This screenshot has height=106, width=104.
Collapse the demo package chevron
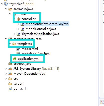point(10,14)
